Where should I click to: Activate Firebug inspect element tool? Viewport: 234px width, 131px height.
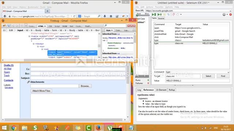click(9, 26)
